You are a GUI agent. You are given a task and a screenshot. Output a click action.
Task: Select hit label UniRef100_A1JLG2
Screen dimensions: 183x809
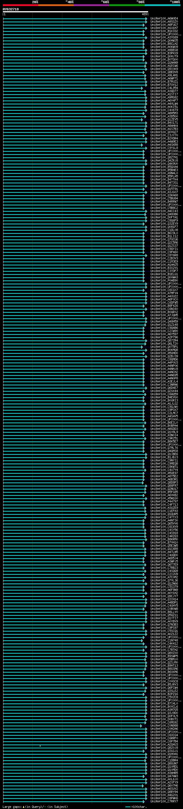click(x=164, y=403)
